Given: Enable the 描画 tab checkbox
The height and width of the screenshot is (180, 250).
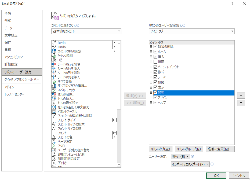Looking at the screenshot, I should click(155, 62).
